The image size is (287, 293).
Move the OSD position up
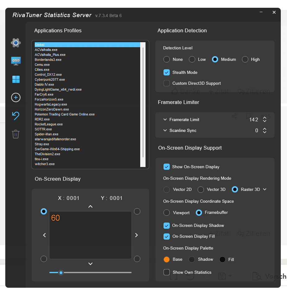(90, 206)
